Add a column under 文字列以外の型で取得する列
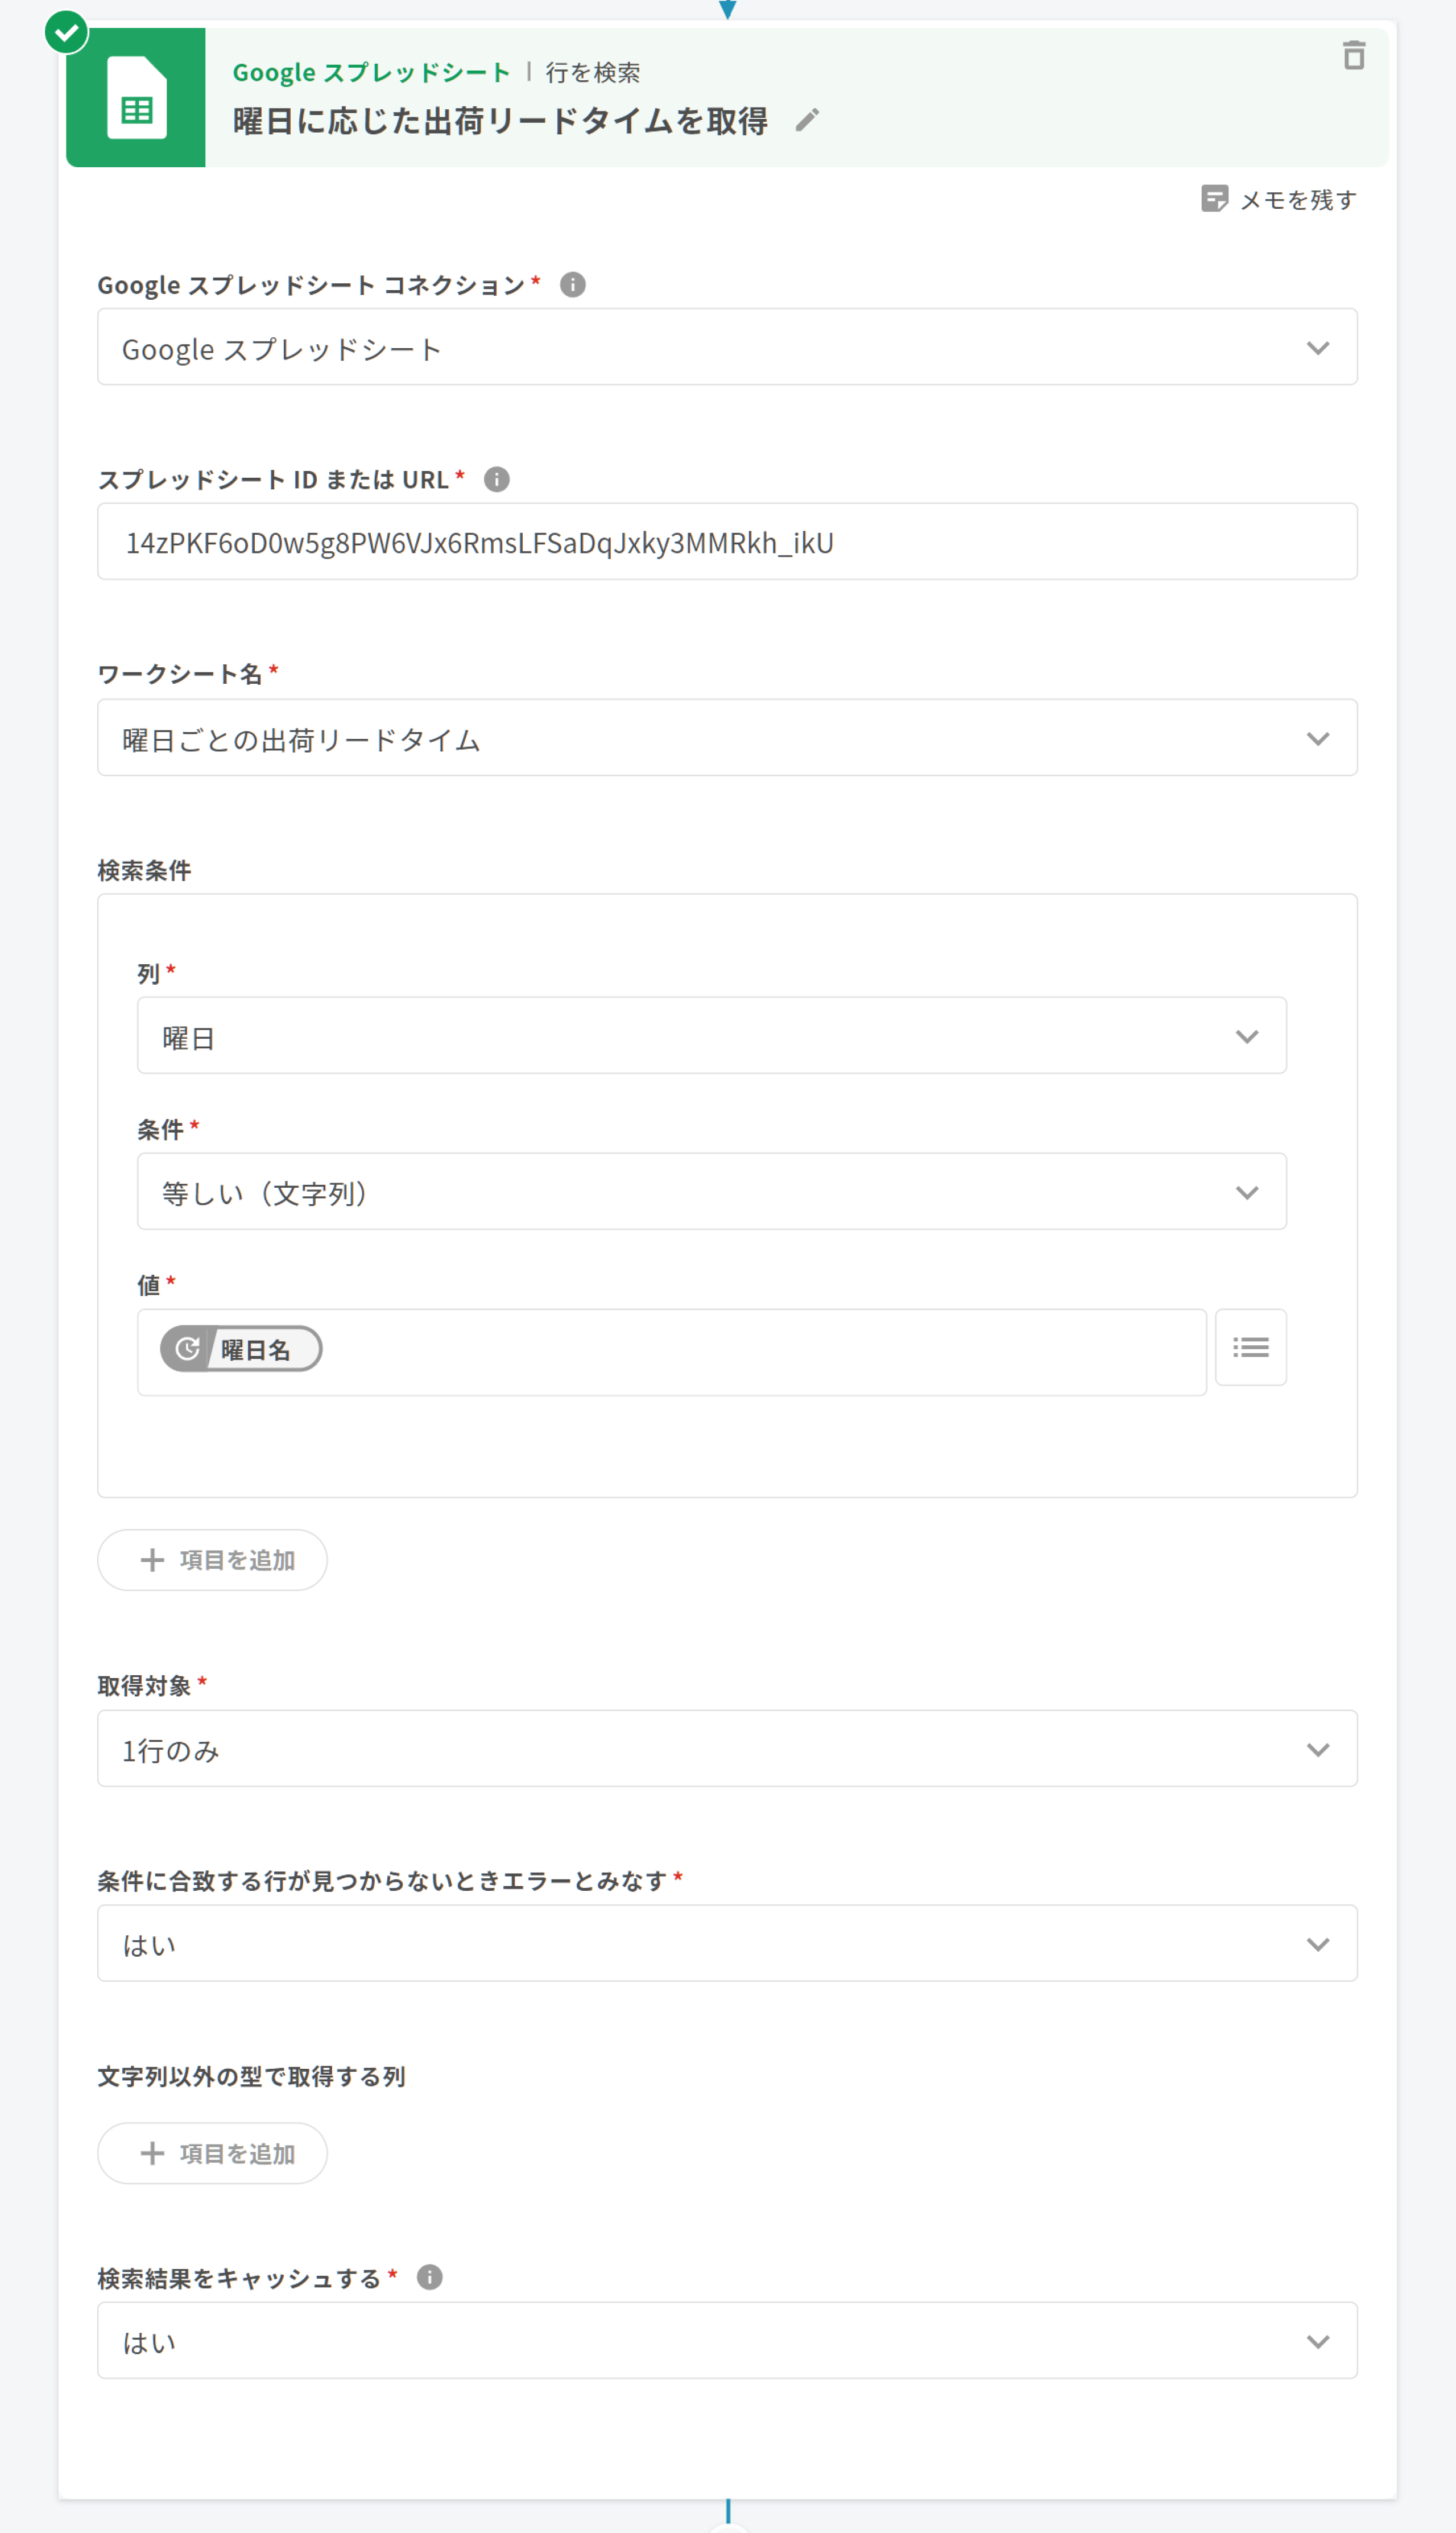 click(212, 2153)
